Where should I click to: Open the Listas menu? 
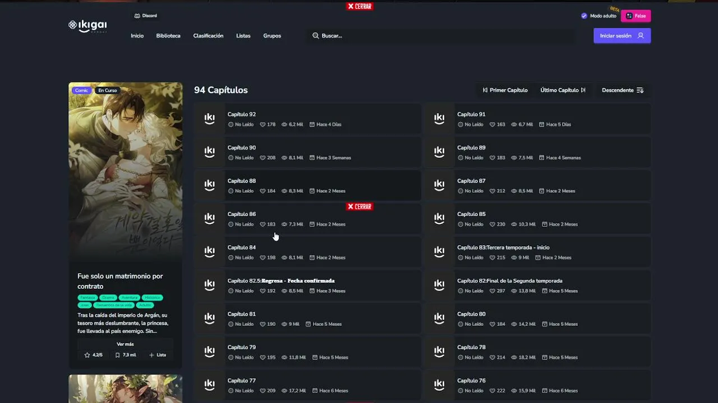point(243,36)
